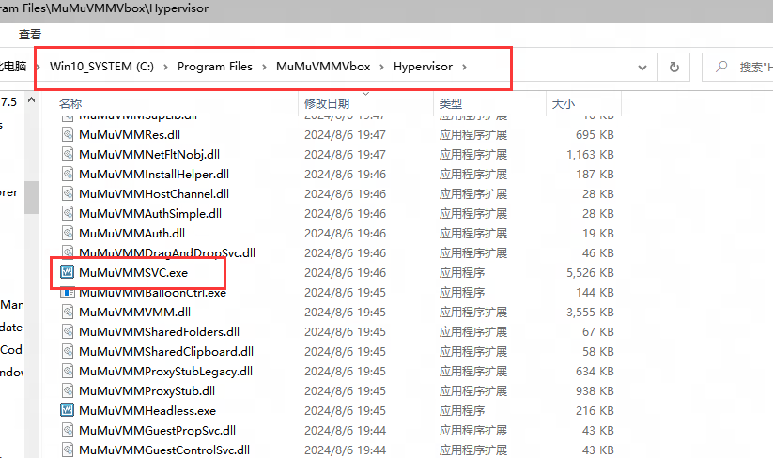This screenshot has width=773, height=458.
Task: Click the MuMuVMMSharedClipboard.dll file icon
Action: click(x=68, y=351)
